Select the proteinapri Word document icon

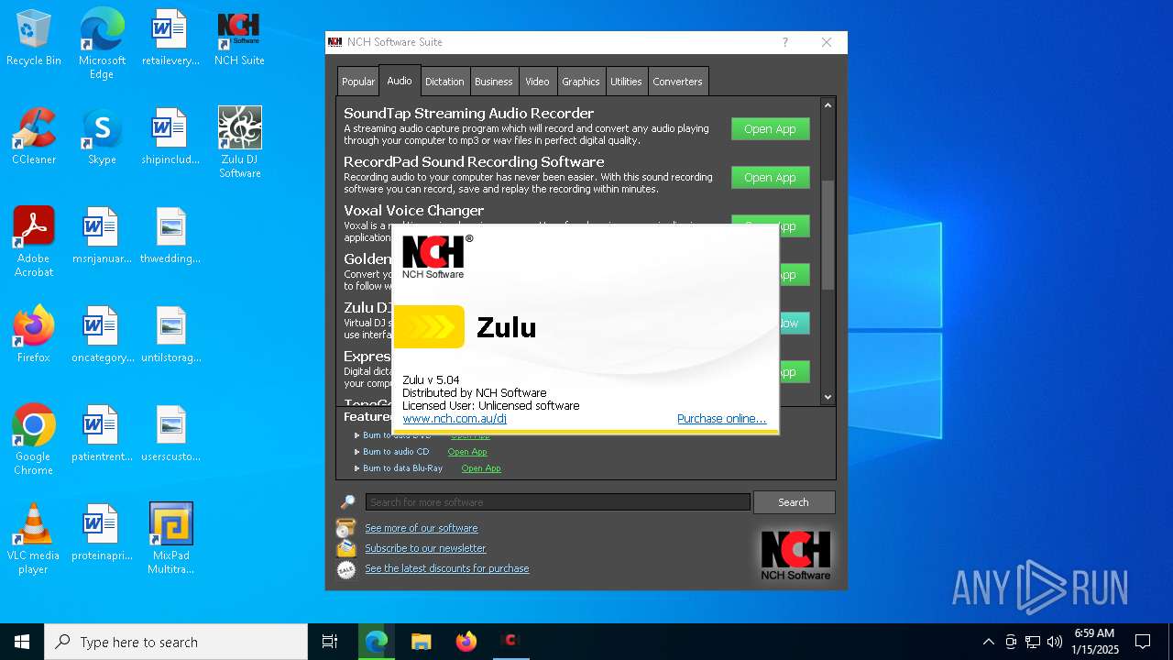pyautogui.click(x=102, y=533)
